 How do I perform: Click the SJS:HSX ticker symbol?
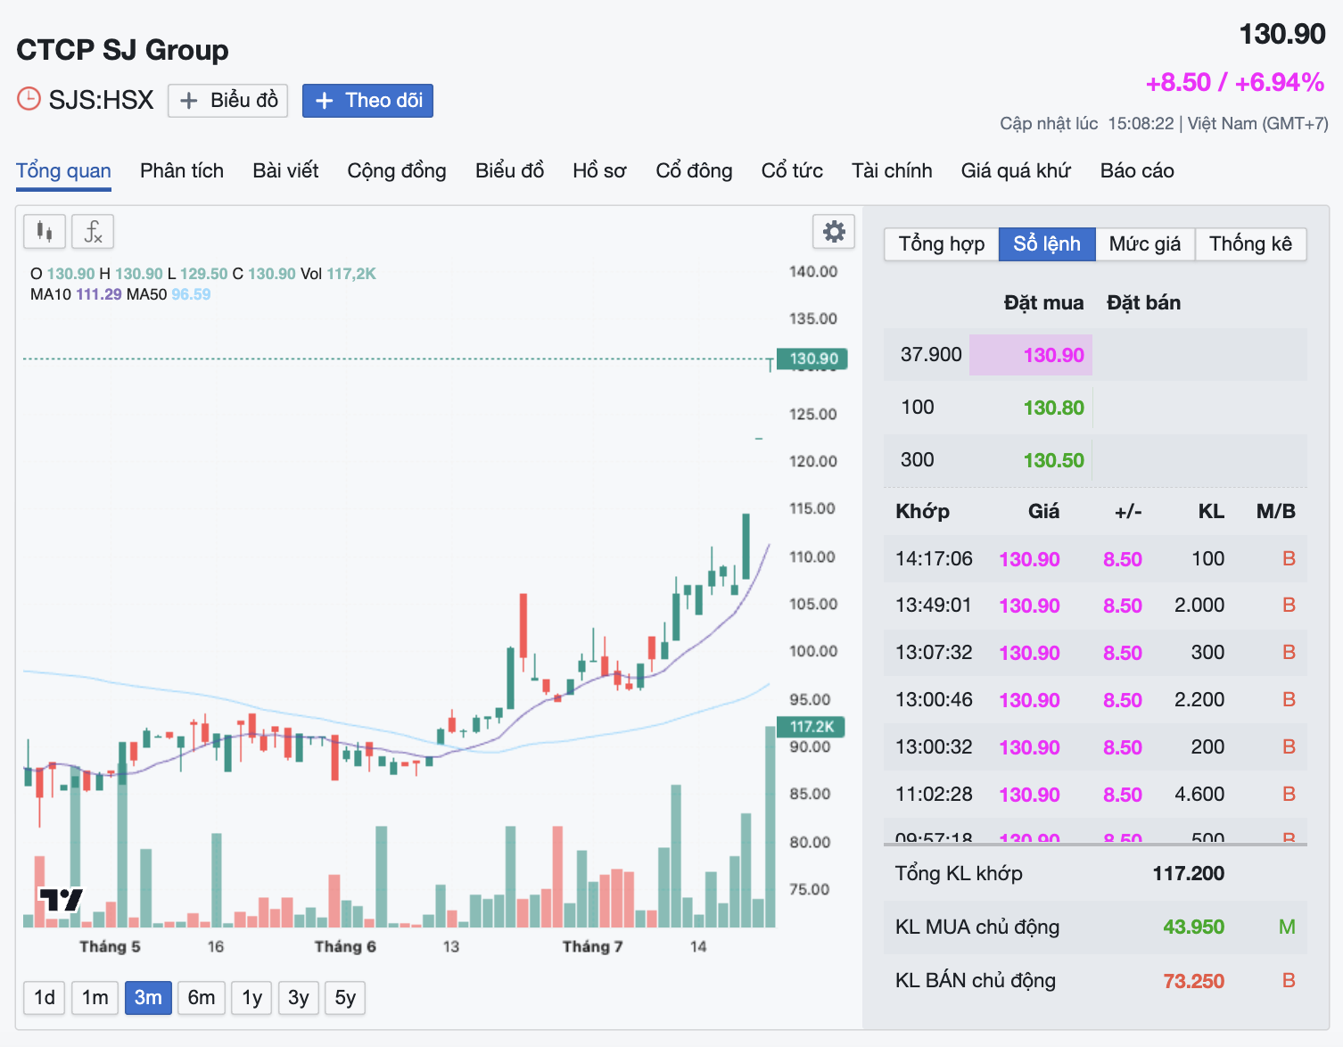(101, 100)
